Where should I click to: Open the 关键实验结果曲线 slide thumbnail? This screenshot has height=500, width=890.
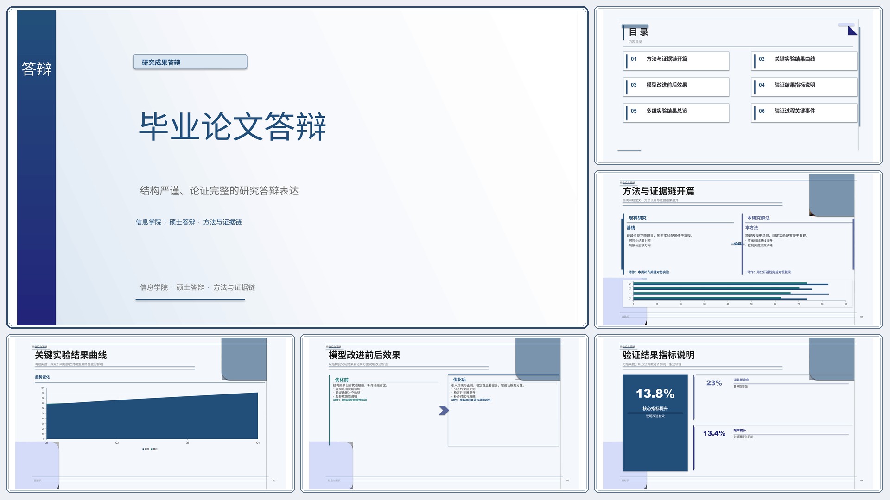tap(151, 413)
